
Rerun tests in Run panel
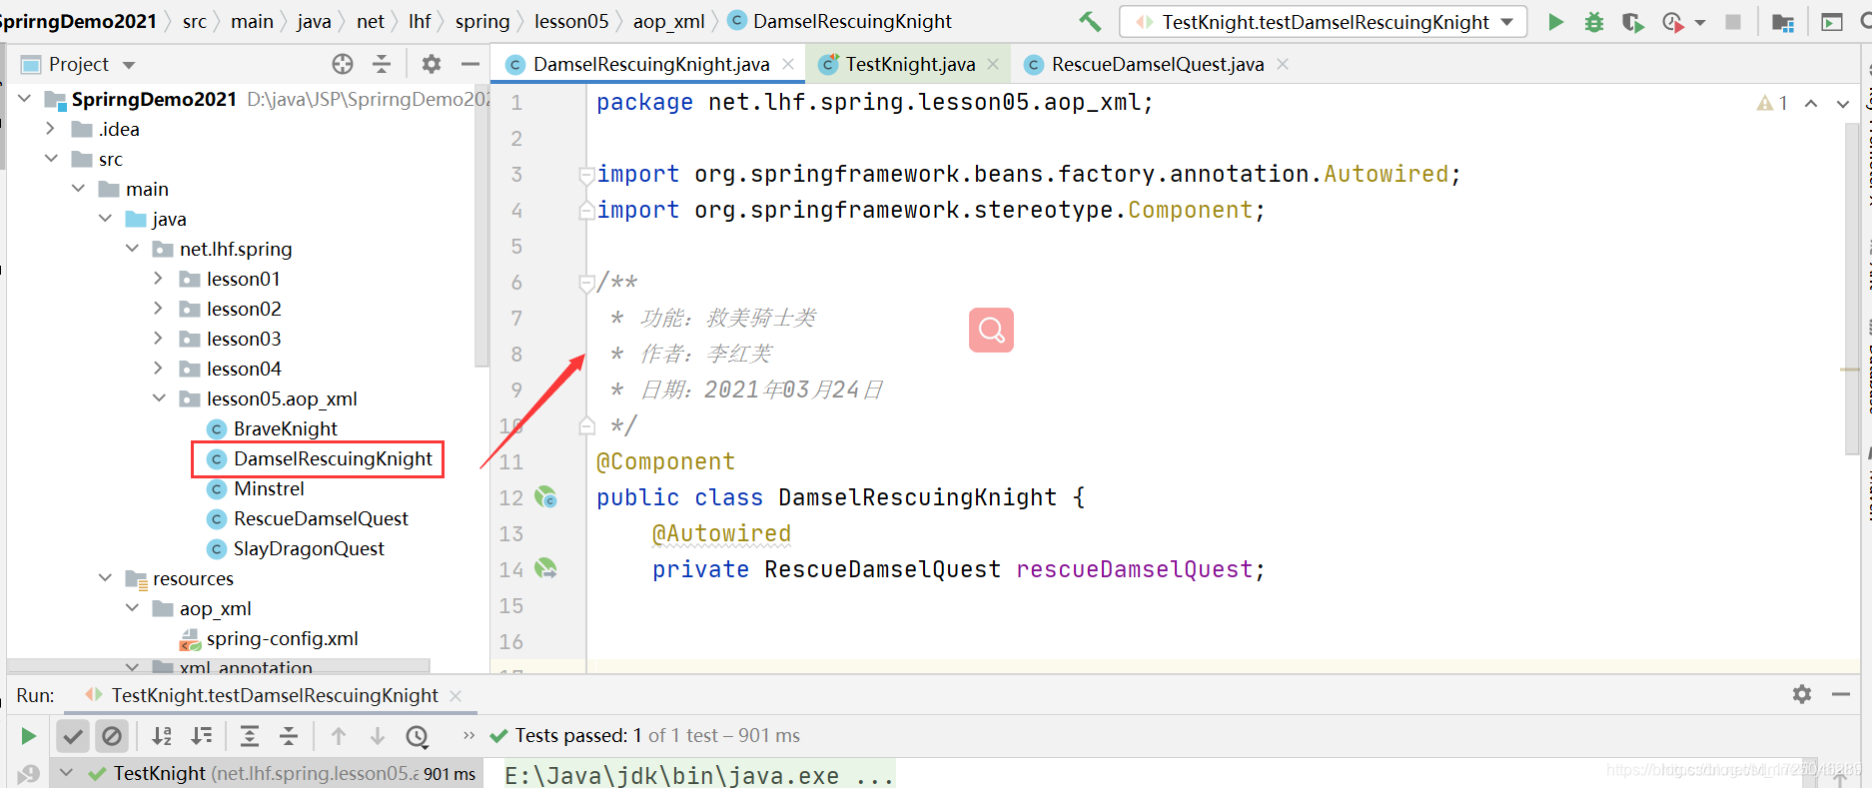(29, 736)
